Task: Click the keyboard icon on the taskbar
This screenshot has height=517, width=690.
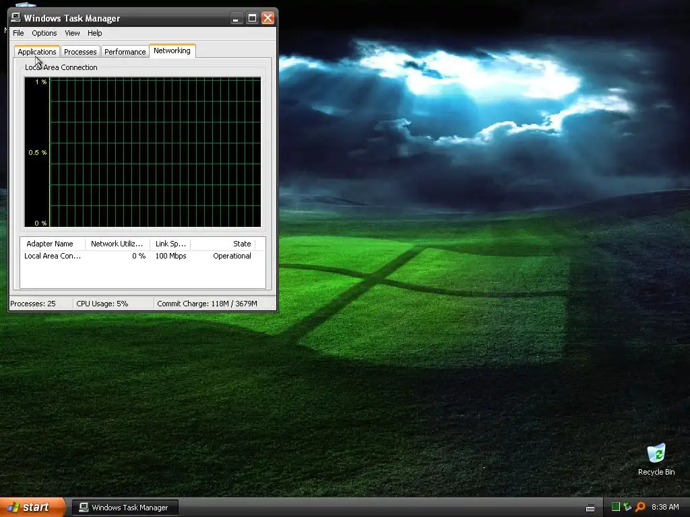Action: click(590, 508)
